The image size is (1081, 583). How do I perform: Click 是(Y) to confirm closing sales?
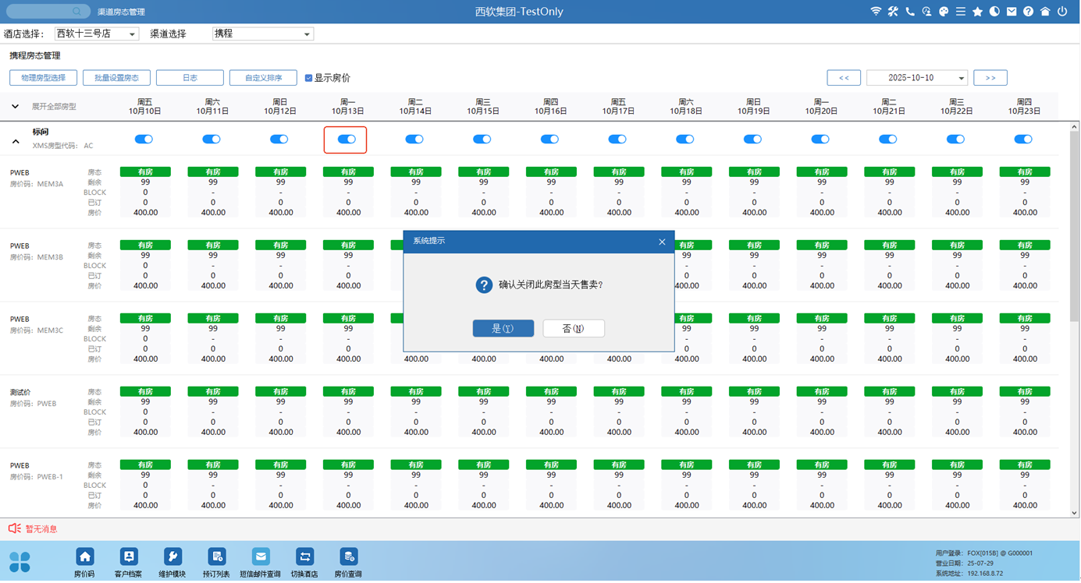[503, 329]
